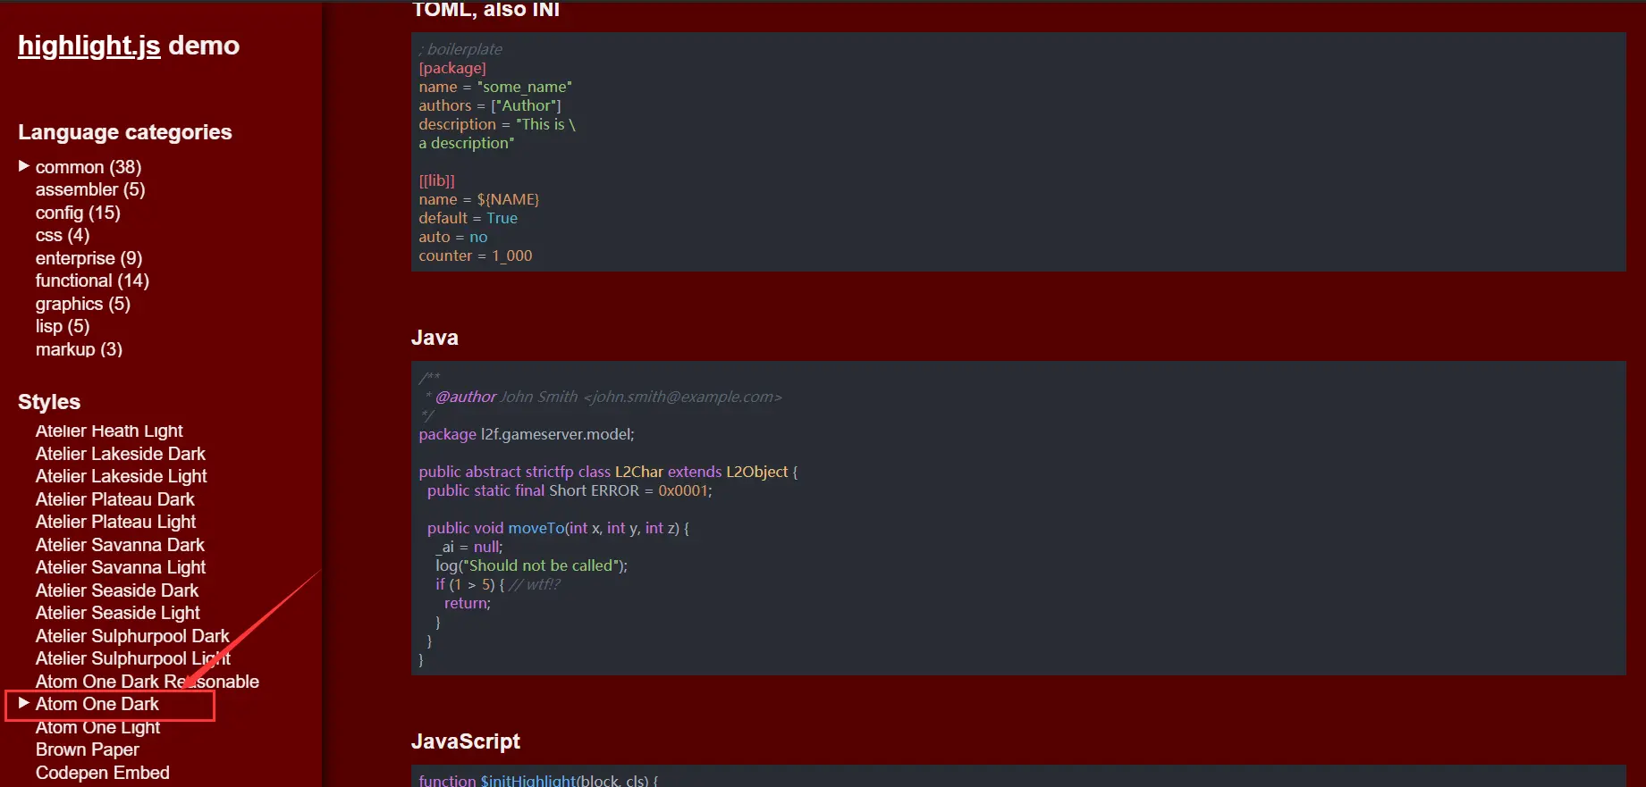Click the "auto = no" line
The width and height of the screenshot is (1646, 787).
[x=453, y=237]
